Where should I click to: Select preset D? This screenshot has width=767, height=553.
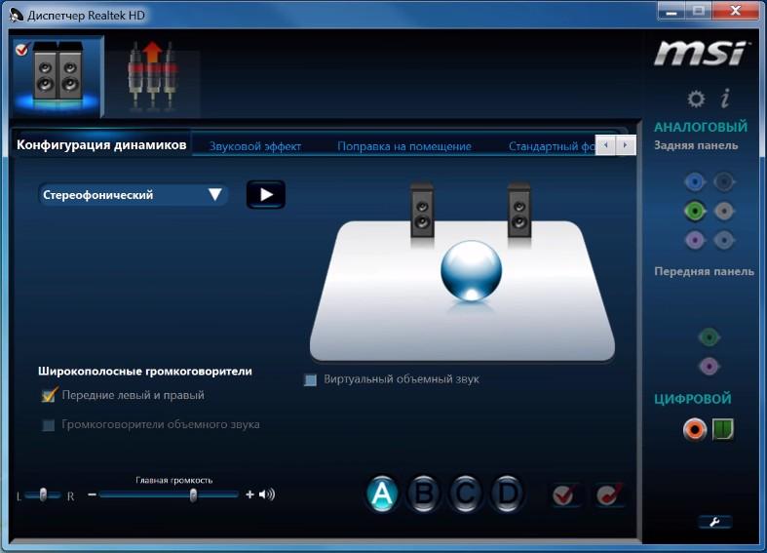(x=507, y=494)
